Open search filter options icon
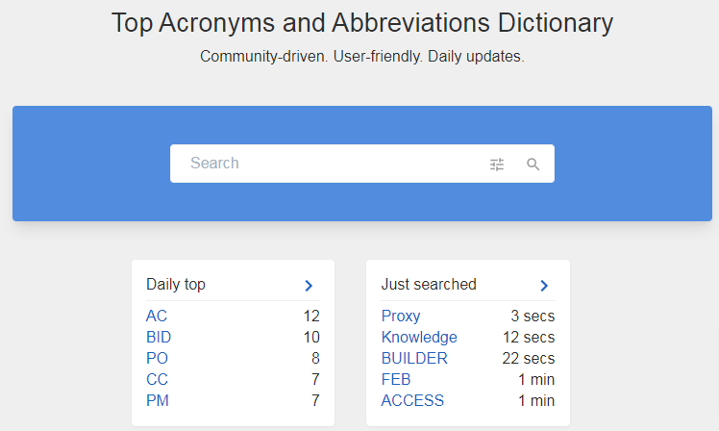This screenshot has width=719, height=431. (497, 165)
